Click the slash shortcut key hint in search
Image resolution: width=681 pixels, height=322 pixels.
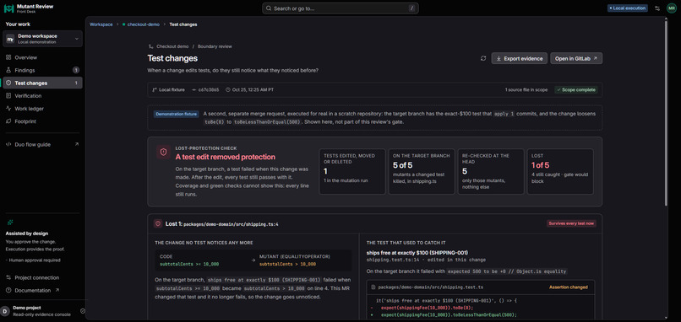coord(411,8)
